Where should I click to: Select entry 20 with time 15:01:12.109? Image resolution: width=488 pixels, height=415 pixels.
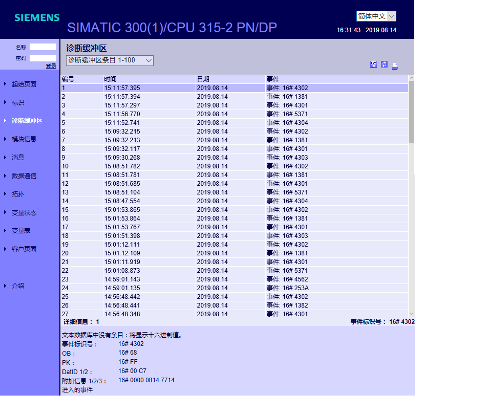(x=235, y=253)
